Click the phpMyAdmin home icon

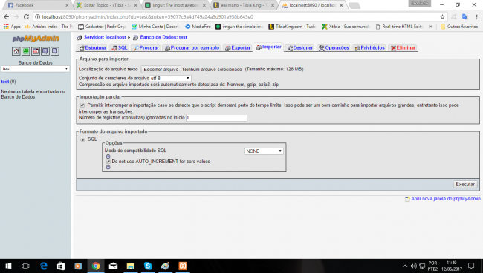(x=16, y=51)
